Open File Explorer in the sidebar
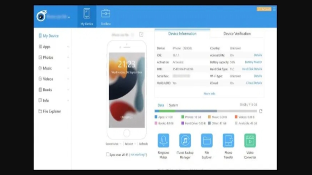Viewport: 312px width, 175px height. pyautogui.click(x=50, y=111)
